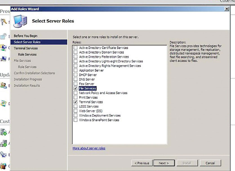Enable the DHCP Server role checkbox

click(x=75, y=75)
